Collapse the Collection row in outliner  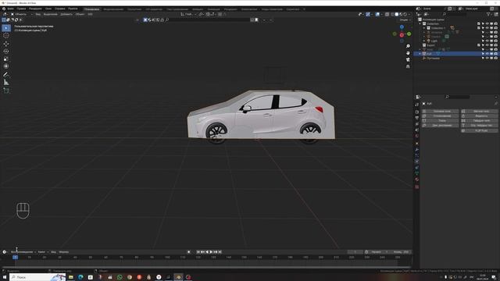click(x=420, y=23)
